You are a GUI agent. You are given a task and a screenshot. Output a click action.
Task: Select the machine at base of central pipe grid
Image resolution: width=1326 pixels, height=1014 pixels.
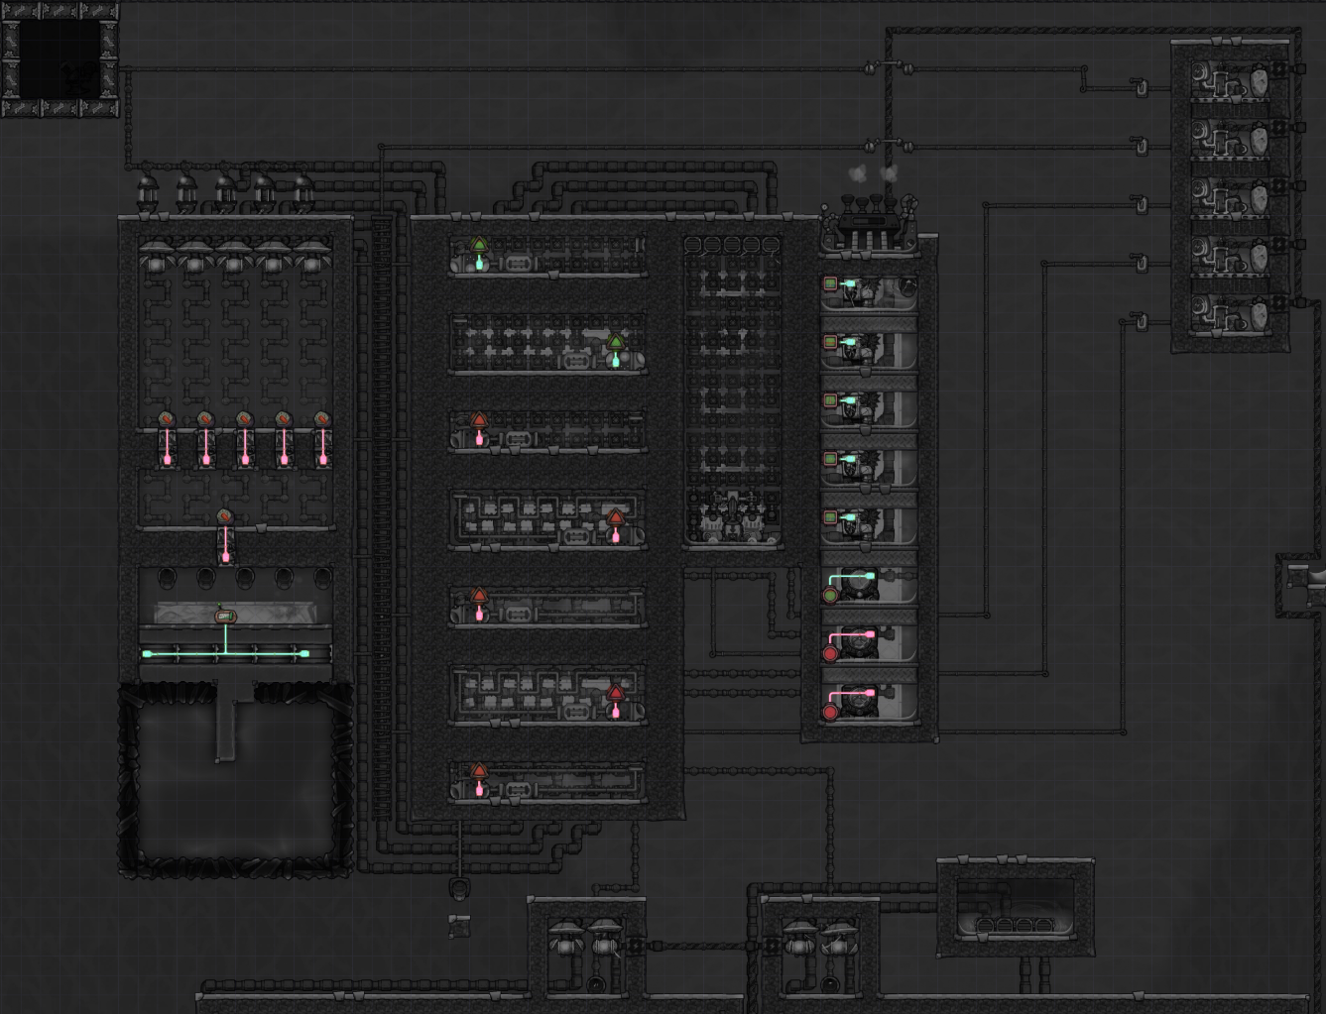[732, 515]
